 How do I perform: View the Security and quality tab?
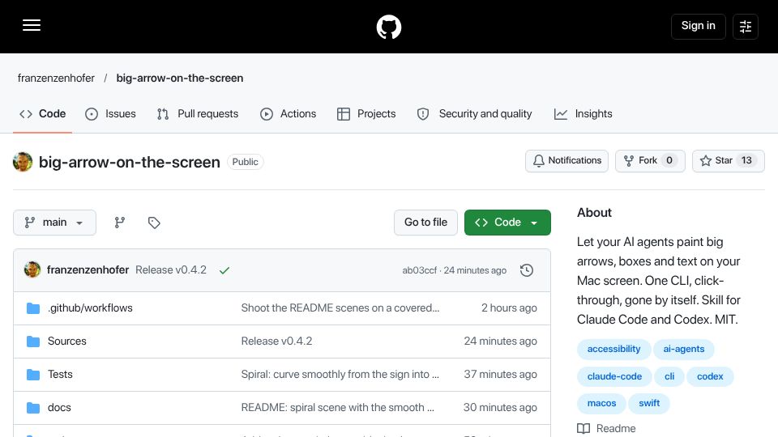tap(474, 114)
